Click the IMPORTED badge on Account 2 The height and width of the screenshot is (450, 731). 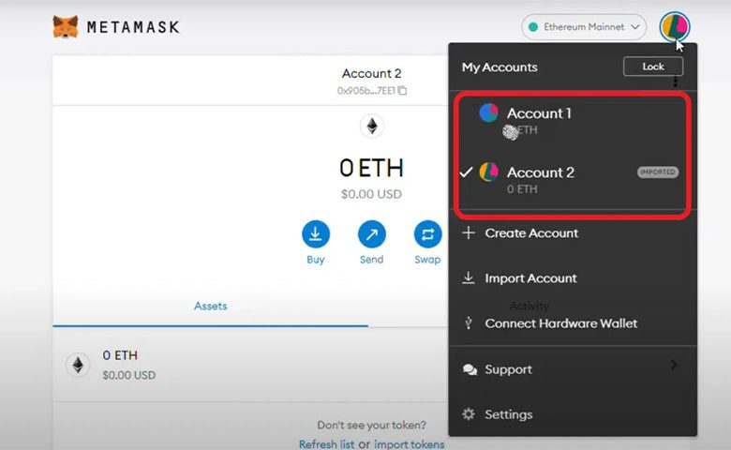[x=658, y=172]
